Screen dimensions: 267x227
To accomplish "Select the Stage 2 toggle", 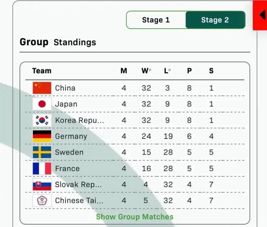I will (x=215, y=20).
